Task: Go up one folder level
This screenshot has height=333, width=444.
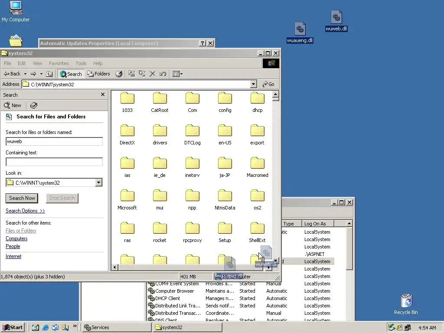Action: [x=49, y=74]
